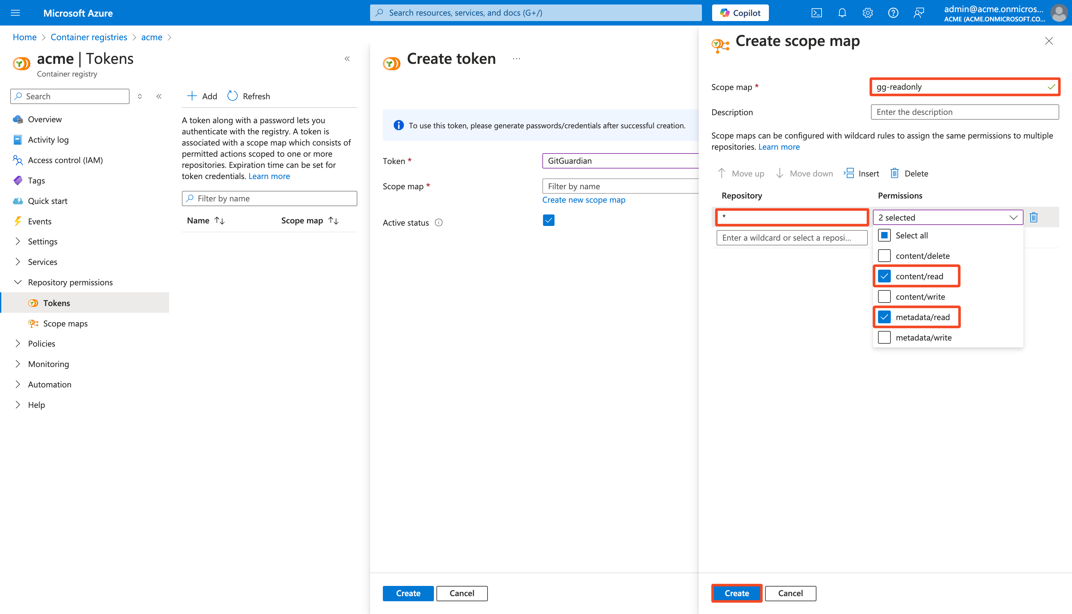Focus the Scope map name field 'gg-readonly'
This screenshot has height=614, width=1072.
click(964, 86)
